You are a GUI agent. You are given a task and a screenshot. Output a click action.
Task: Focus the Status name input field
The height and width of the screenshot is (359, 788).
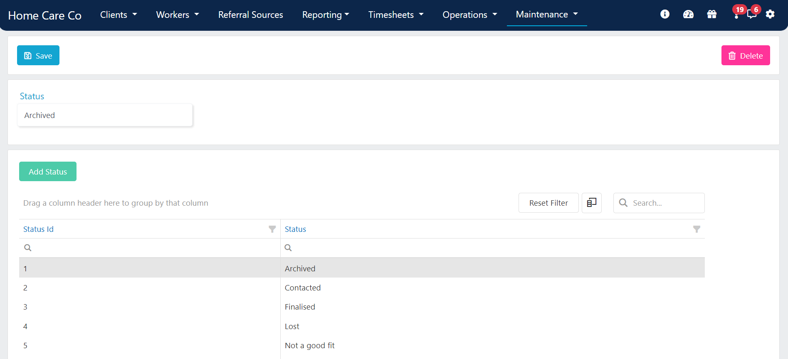(x=105, y=115)
